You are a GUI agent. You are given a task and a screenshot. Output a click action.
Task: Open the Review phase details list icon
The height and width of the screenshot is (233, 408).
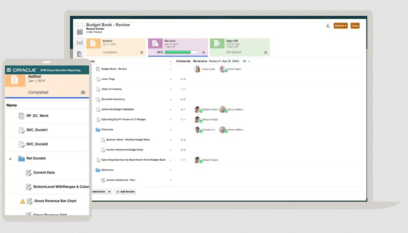click(x=203, y=52)
